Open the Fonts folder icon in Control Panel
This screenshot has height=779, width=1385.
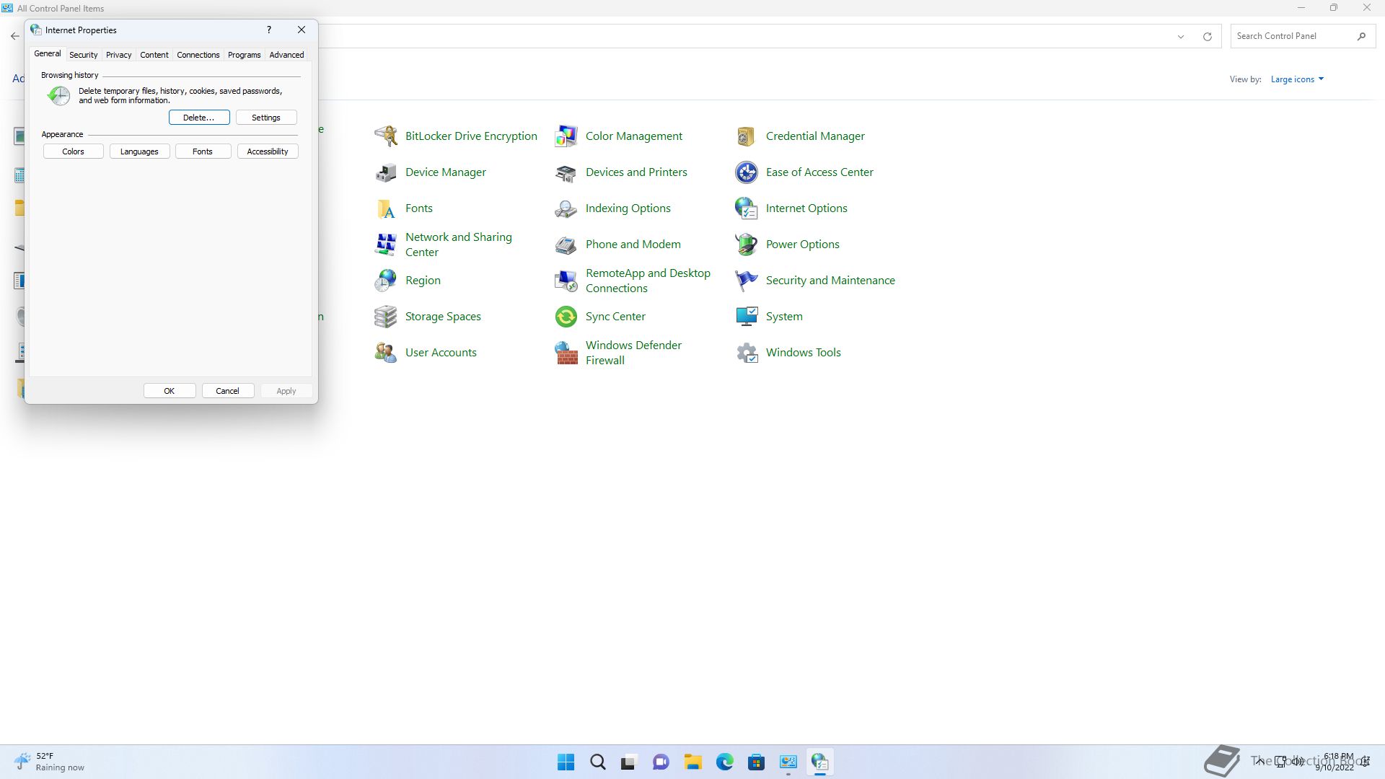click(386, 208)
